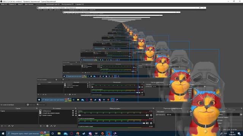
Task: Open the Док-панели menu
Action: click(x=29, y=4)
